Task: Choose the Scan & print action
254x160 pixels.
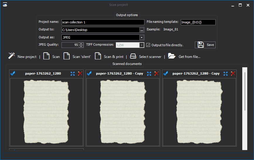Action: click(109, 56)
